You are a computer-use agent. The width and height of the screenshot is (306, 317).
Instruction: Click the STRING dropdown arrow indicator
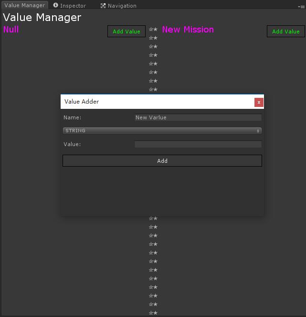pos(258,131)
